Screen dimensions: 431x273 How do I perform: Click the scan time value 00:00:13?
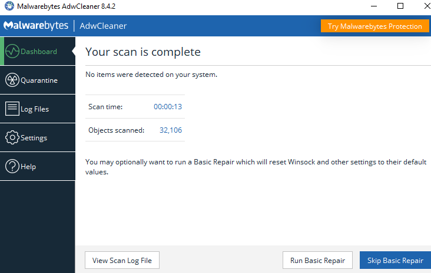[x=168, y=107]
